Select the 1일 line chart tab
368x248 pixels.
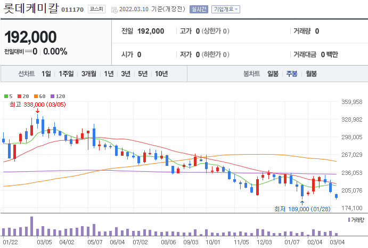pyautogui.click(x=46, y=74)
